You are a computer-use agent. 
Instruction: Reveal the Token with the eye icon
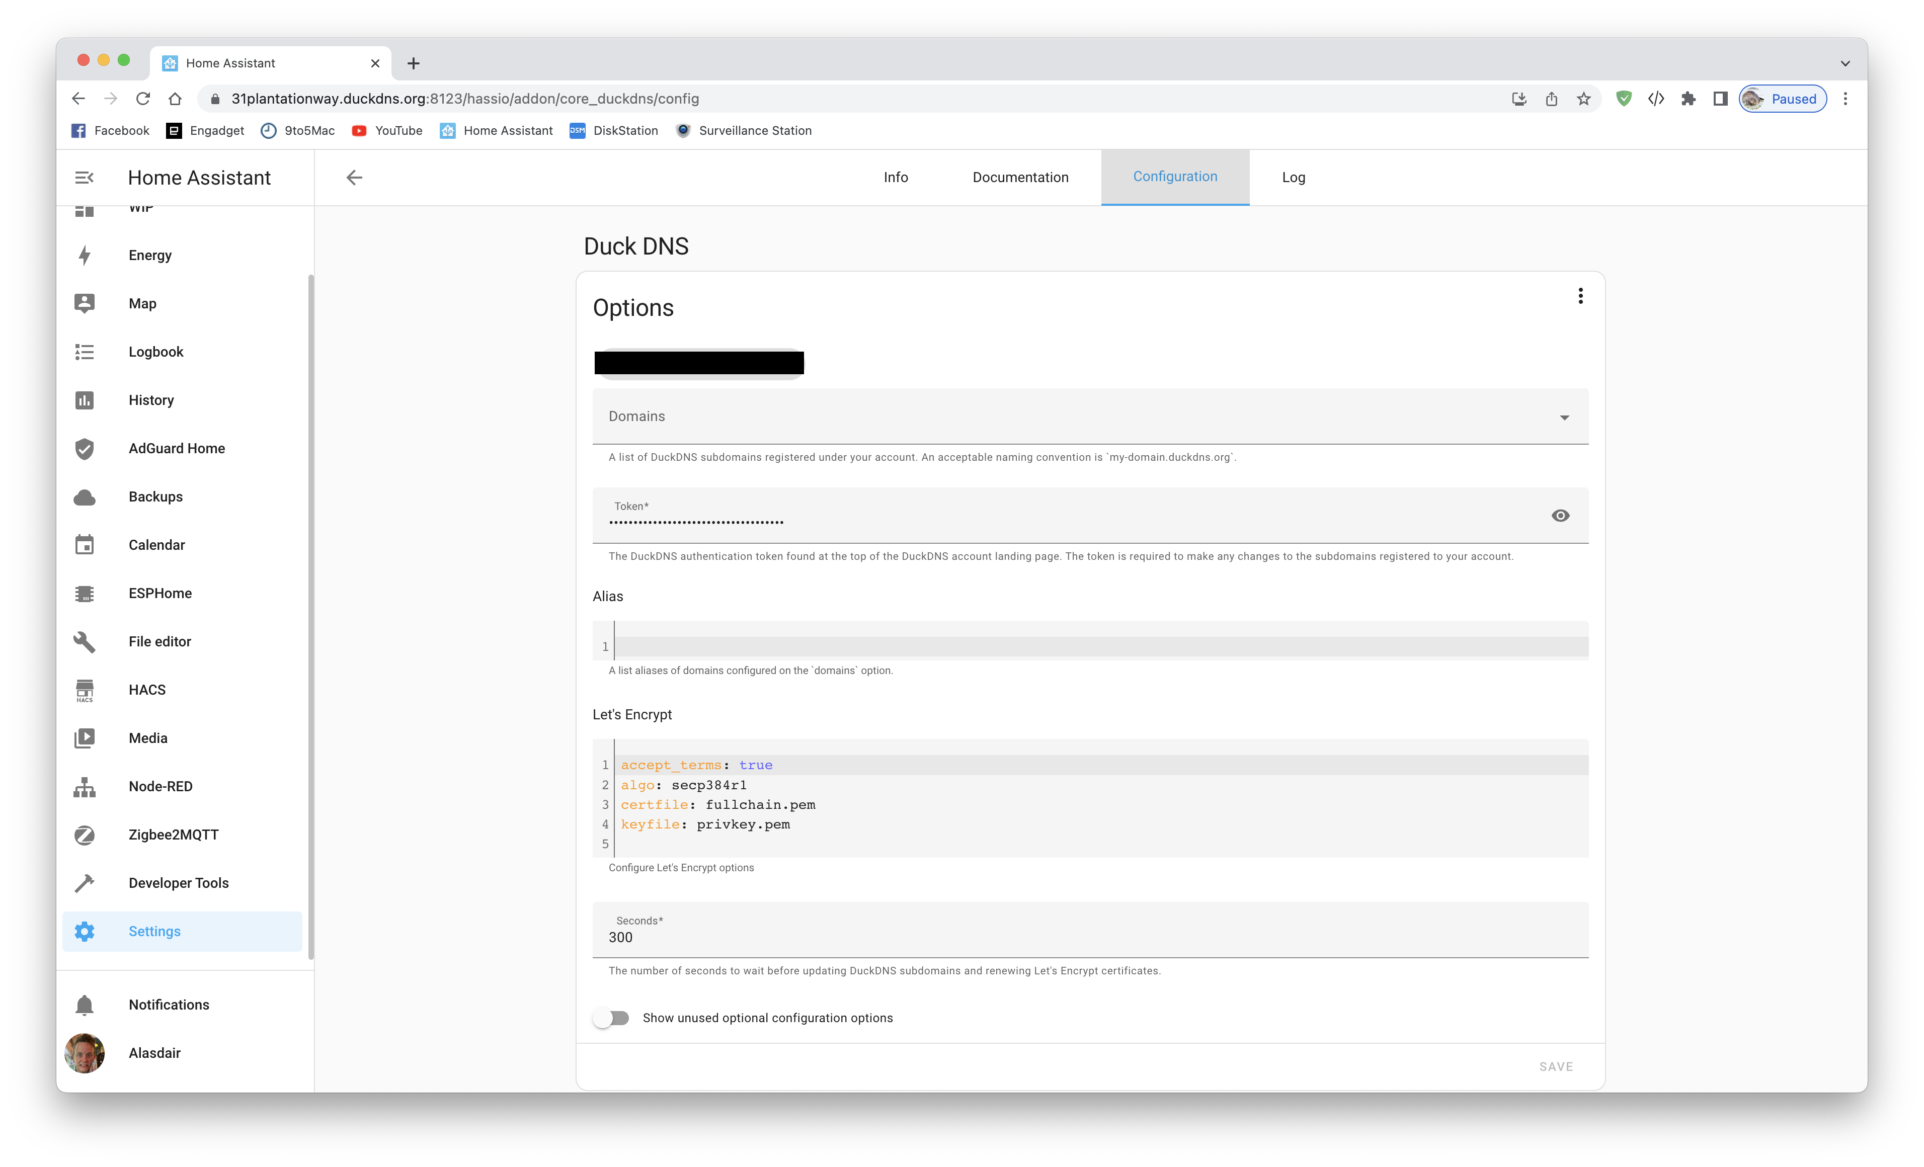click(x=1560, y=515)
